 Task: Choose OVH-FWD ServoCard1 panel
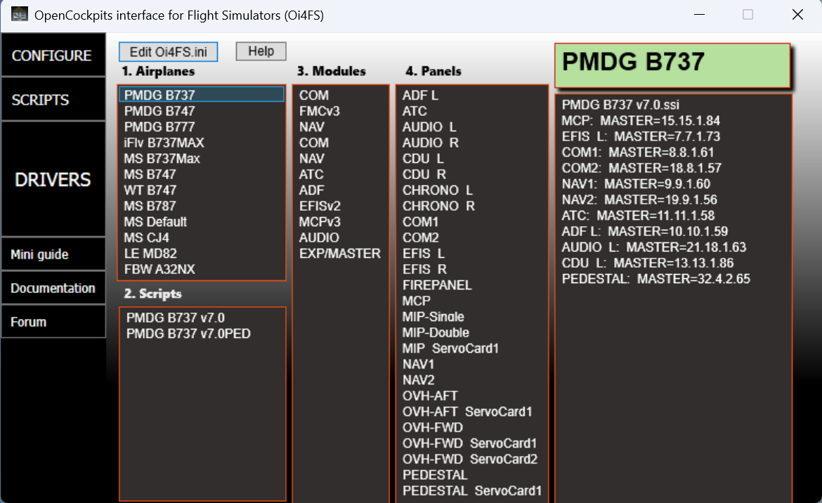tap(470, 443)
